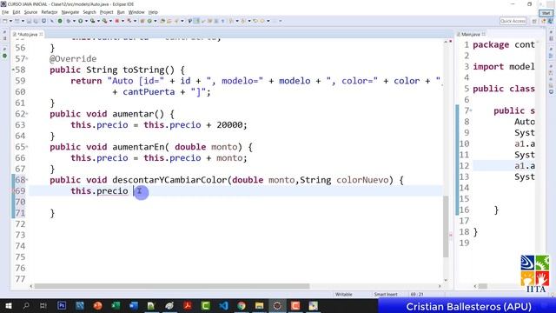Image resolution: width=556 pixels, height=313 pixels.
Task: Click 'Writable' in the status bar
Action: point(344,294)
